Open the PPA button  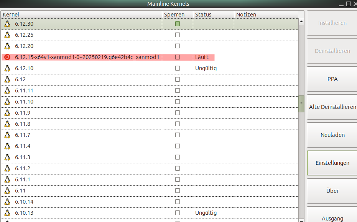point(332,79)
